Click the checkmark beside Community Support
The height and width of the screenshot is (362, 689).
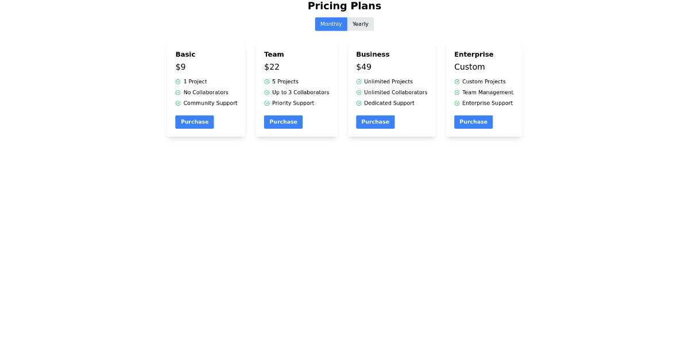pos(178,103)
